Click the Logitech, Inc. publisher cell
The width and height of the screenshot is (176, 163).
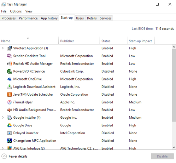point(70,87)
